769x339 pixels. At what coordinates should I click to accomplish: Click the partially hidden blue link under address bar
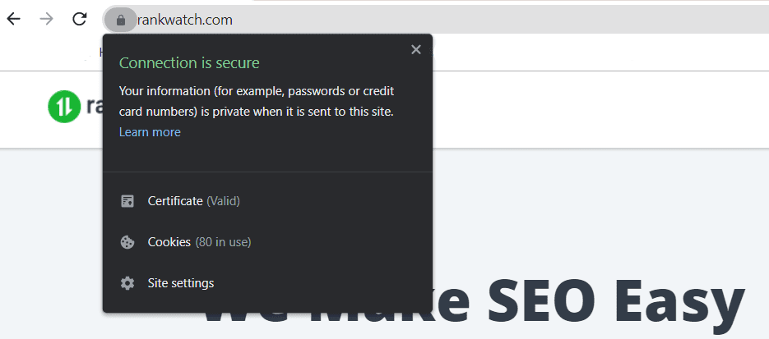coord(100,53)
